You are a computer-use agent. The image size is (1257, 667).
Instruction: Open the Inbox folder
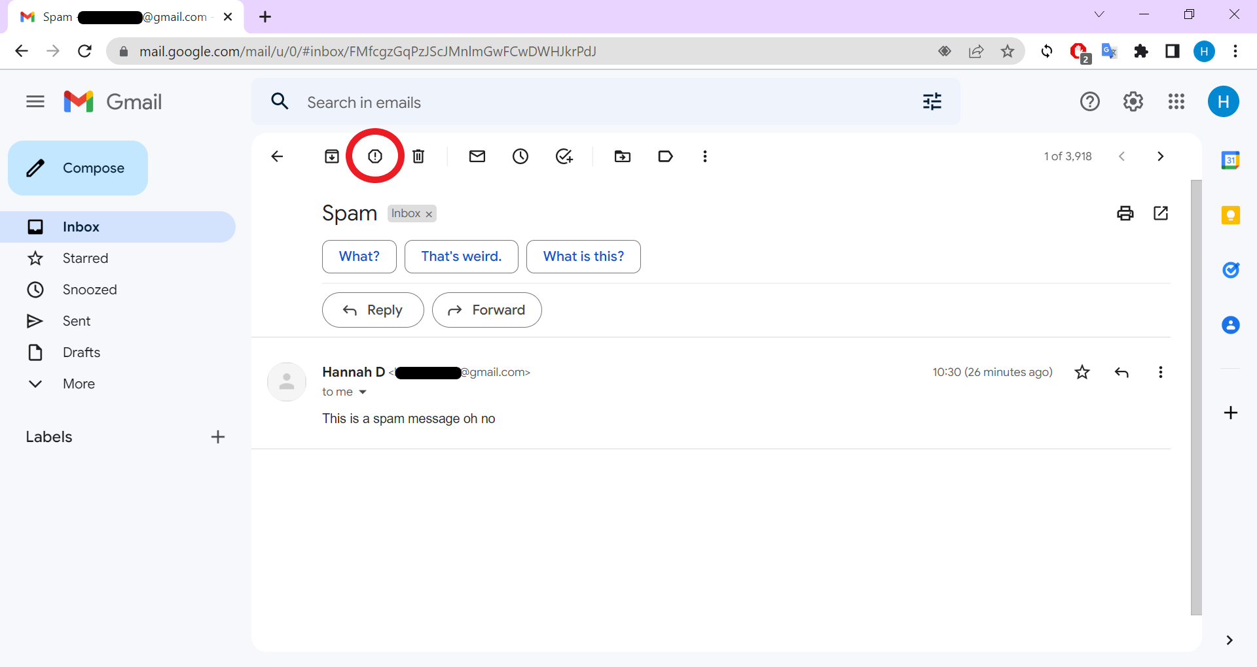(x=118, y=227)
